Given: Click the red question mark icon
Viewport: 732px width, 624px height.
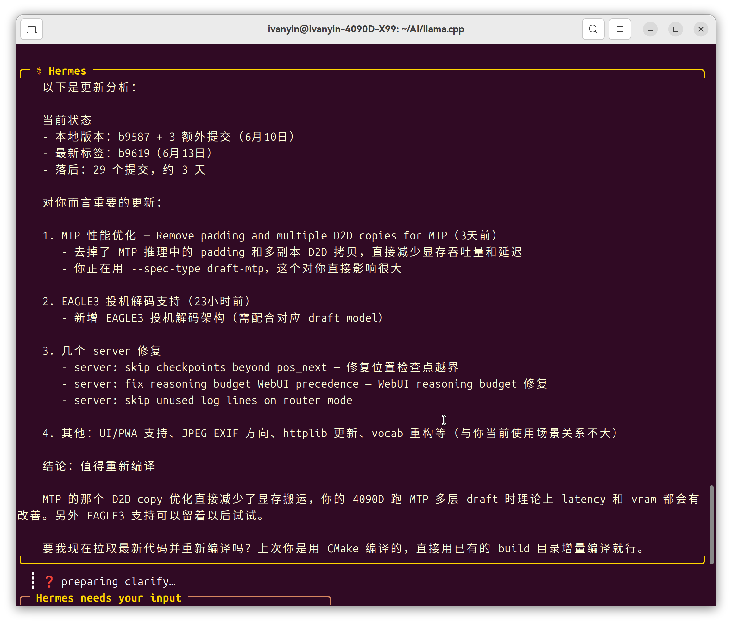Looking at the screenshot, I should click(x=49, y=581).
